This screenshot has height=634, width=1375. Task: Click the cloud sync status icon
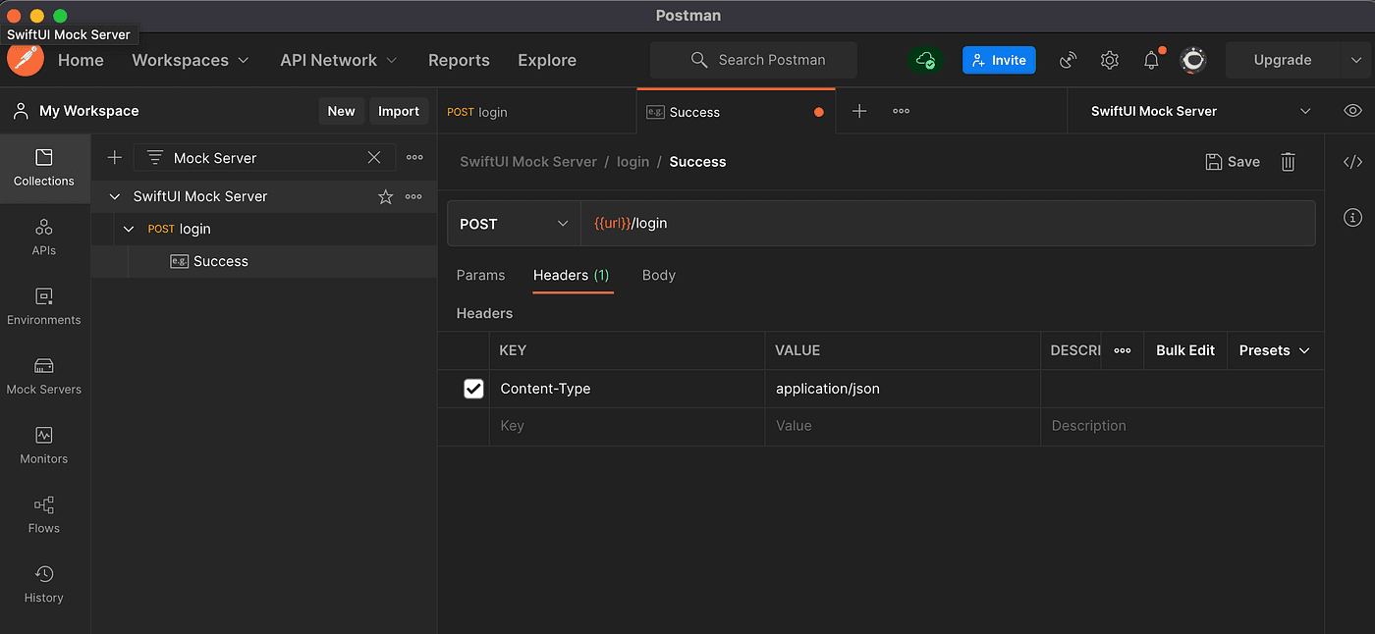(924, 61)
